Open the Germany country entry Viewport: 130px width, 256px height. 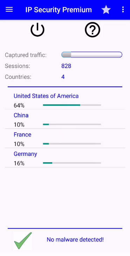coord(65,158)
